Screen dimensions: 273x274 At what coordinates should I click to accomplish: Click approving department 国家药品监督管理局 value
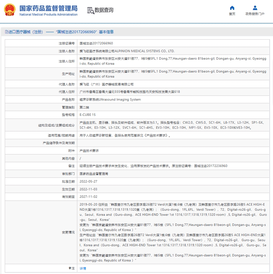coord(94,174)
